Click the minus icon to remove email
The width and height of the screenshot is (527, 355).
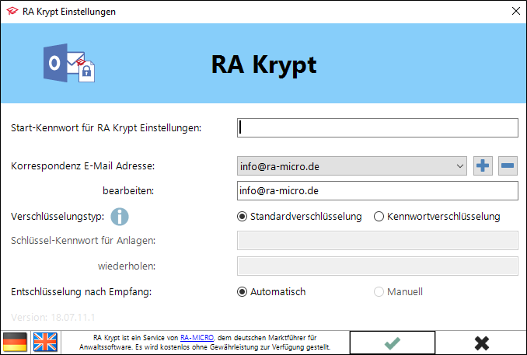[x=508, y=165]
